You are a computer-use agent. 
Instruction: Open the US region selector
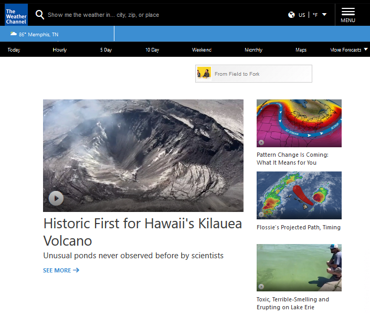[302, 15]
